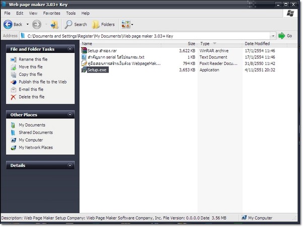Open the My Network Places link
This screenshot has height=227, width=303.
coord(36,147)
